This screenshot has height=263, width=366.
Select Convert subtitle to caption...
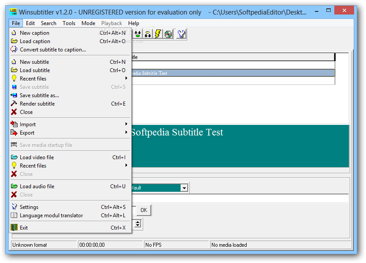[x=70, y=50]
